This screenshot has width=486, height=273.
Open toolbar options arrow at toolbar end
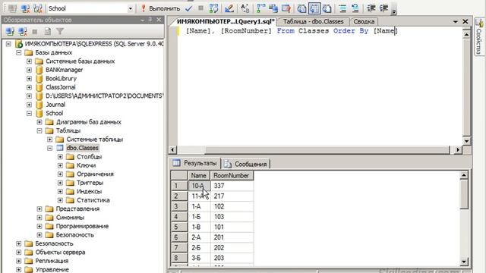pyautogui.click(x=394, y=11)
